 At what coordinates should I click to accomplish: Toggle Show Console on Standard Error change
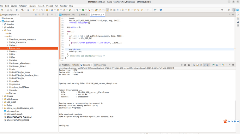point(208,65)
